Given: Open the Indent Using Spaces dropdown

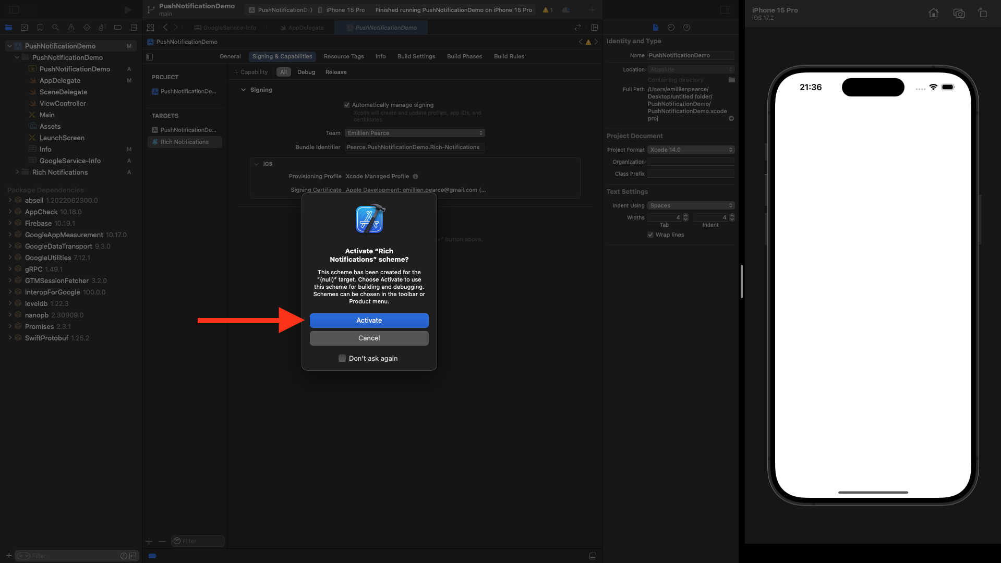Looking at the screenshot, I should click(x=691, y=205).
